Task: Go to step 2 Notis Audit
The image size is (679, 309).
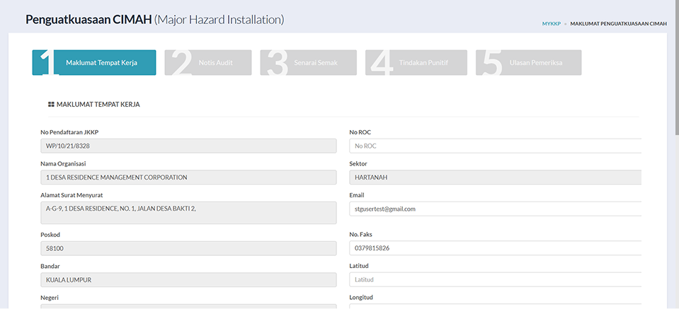Action: point(208,63)
